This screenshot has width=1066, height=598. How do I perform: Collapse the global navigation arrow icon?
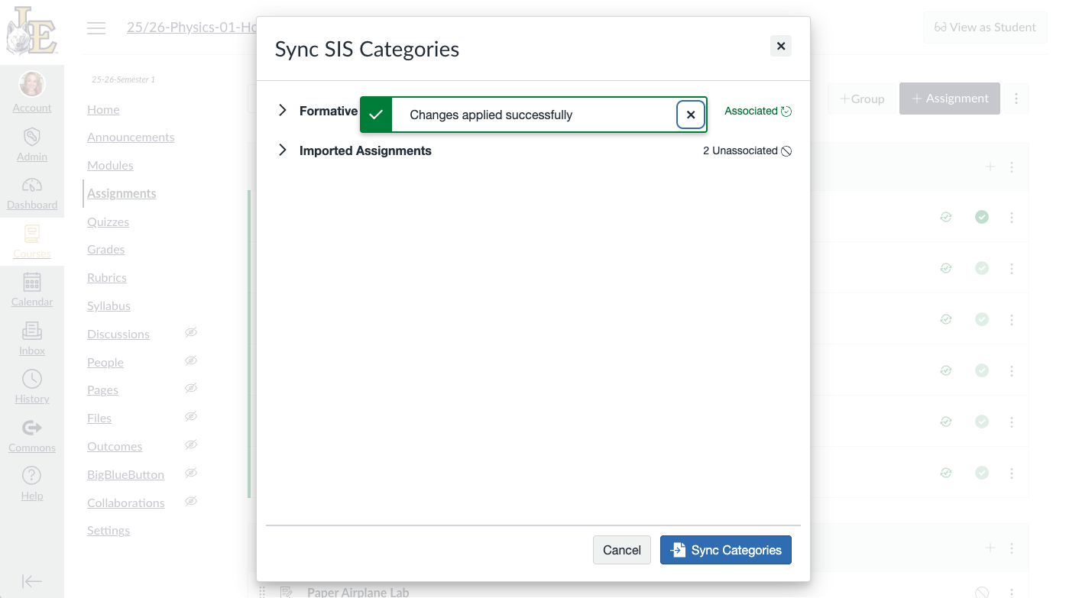(32, 581)
